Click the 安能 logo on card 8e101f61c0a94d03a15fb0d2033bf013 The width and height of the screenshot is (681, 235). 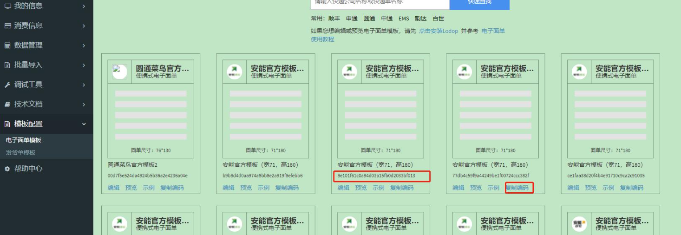349,72
